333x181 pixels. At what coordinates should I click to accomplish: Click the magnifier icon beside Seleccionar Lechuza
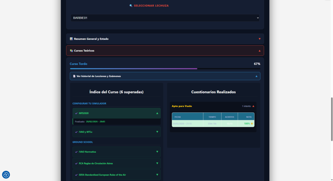(131, 6)
